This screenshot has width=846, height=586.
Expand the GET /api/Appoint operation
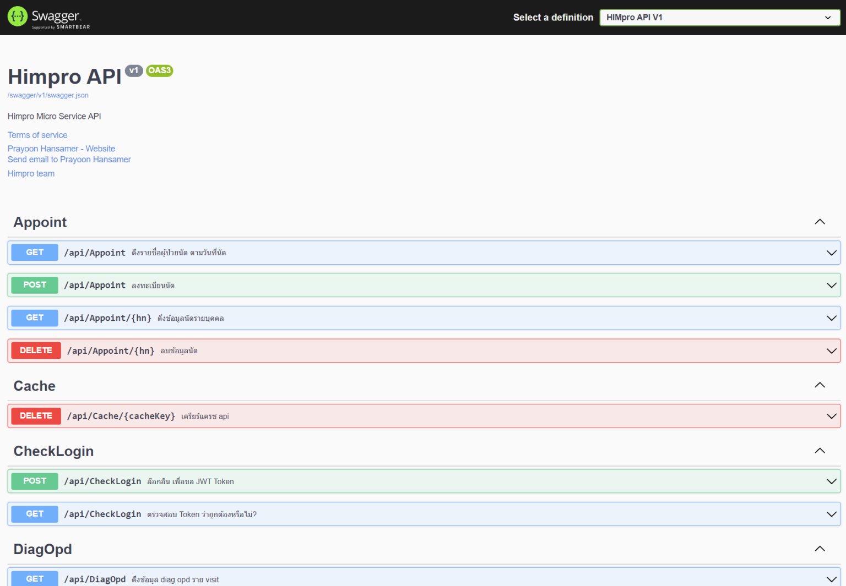coord(831,253)
